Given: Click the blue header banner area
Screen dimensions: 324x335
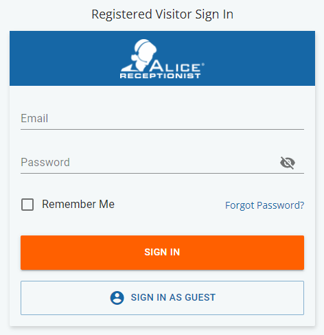Looking at the screenshot, I should click(162, 58).
